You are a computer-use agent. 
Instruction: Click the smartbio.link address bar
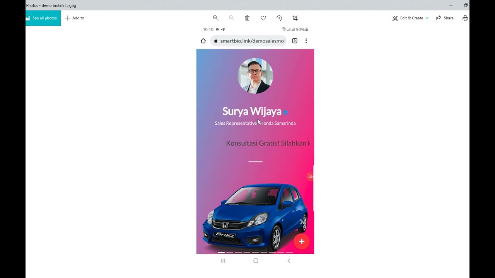[x=248, y=41]
